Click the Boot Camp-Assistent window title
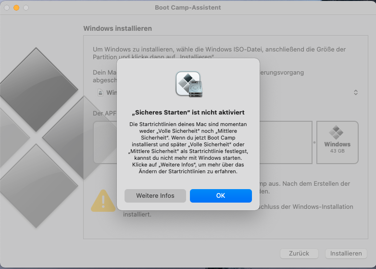The image size is (376, 269). 188,7
